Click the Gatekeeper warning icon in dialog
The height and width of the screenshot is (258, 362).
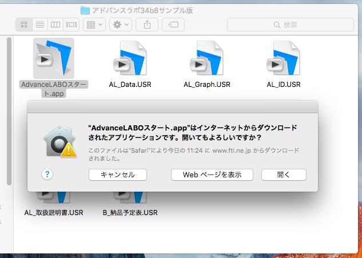pos(60,142)
